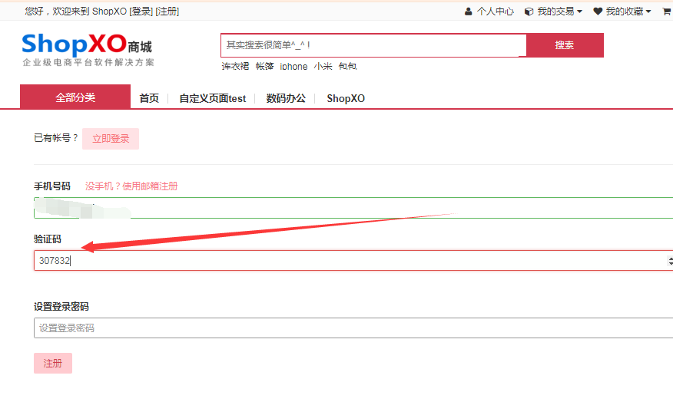
Task: Open the 数码办公 nav item
Action: pyautogui.click(x=286, y=98)
